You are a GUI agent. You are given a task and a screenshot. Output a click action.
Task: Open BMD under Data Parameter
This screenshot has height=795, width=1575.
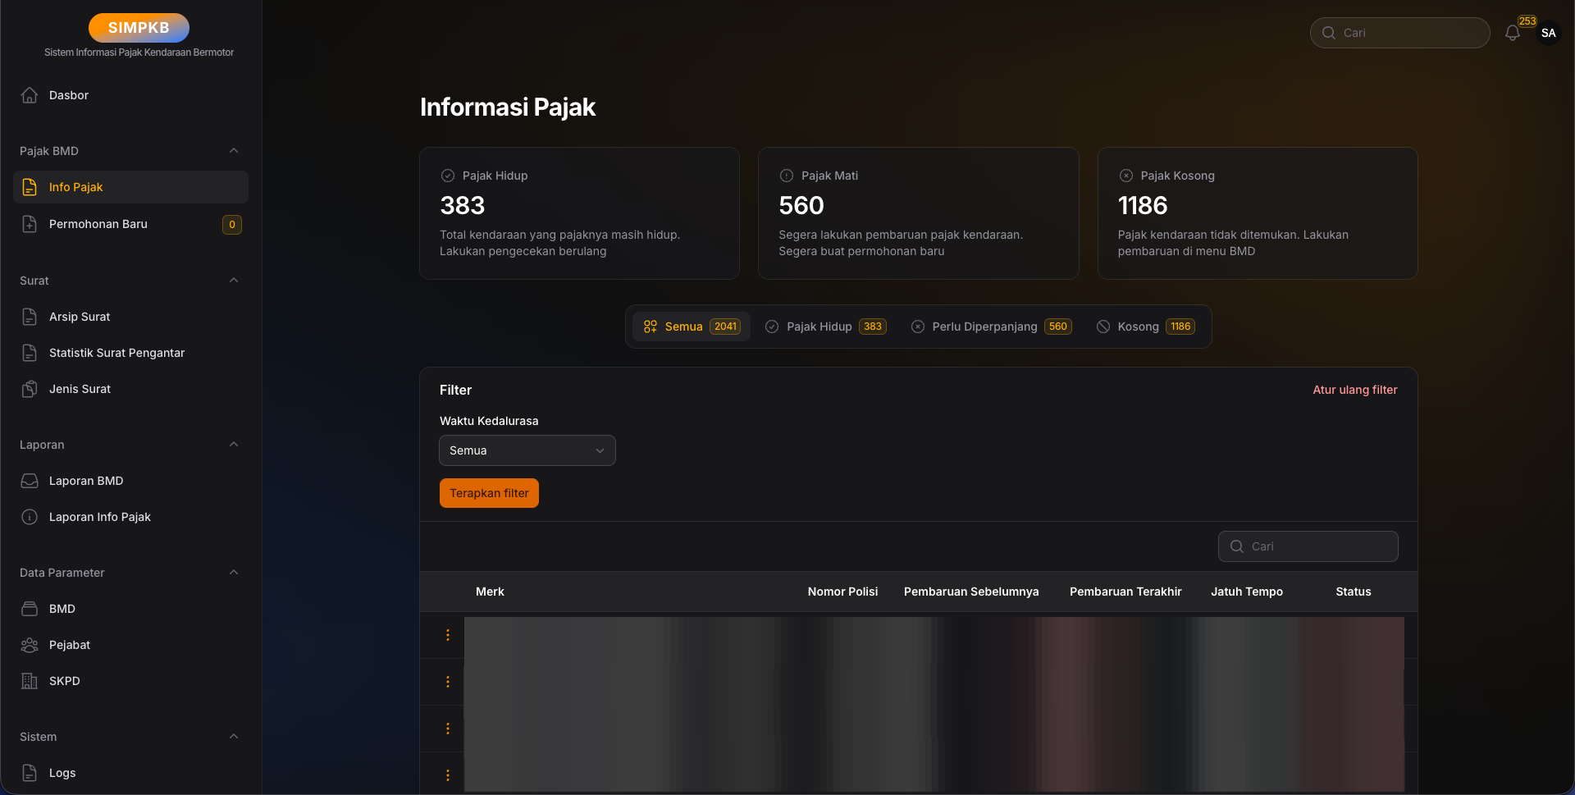pyautogui.click(x=130, y=609)
